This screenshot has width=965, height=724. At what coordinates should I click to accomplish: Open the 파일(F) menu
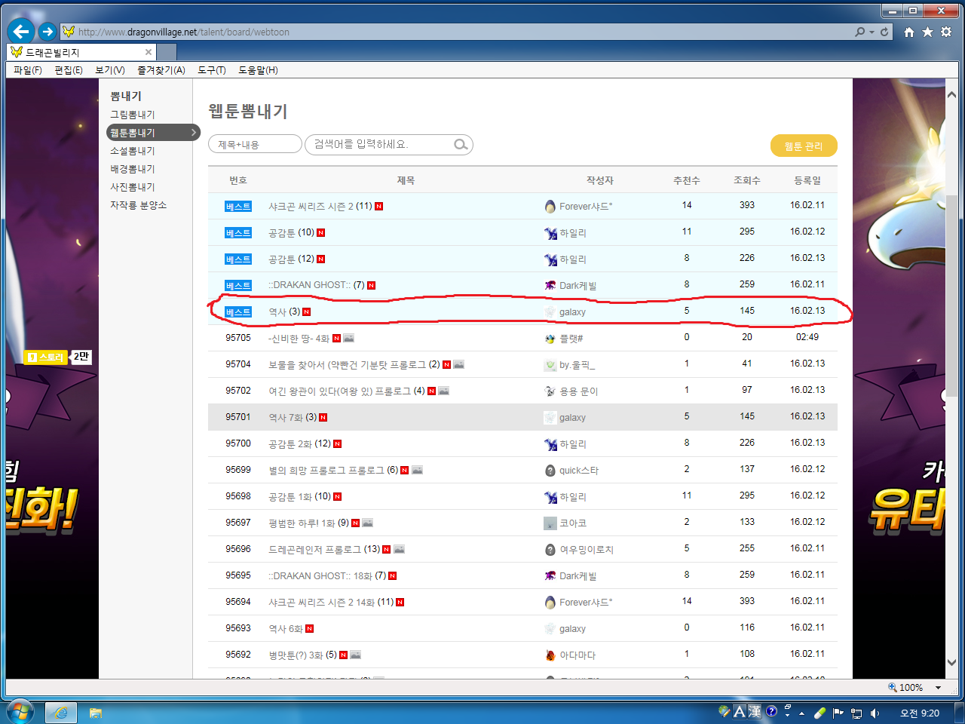coord(28,70)
